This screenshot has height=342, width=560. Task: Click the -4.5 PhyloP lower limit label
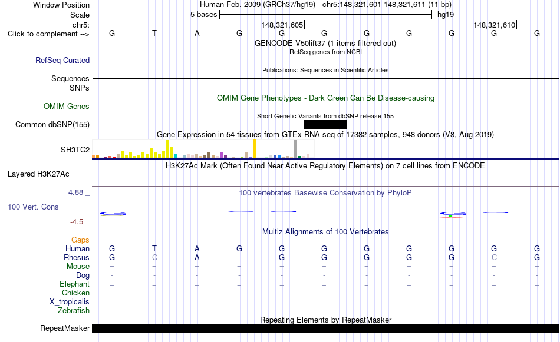(x=77, y=222)
